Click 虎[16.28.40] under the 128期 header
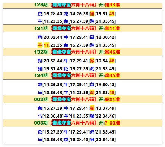 pos(51,14)
